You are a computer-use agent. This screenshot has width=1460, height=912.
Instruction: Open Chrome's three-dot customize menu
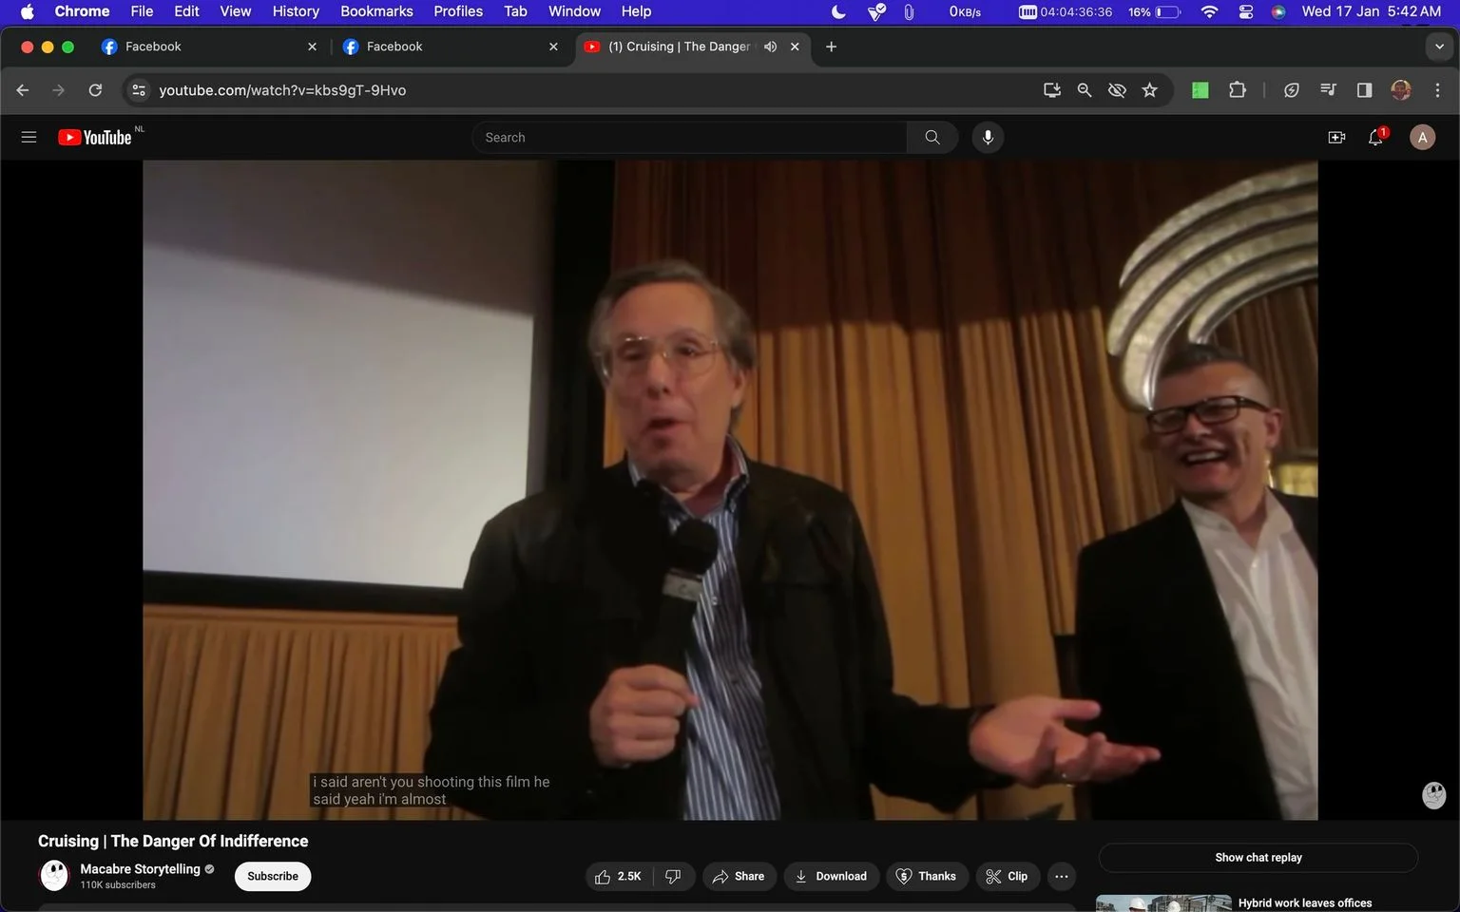click(1437, 90)
